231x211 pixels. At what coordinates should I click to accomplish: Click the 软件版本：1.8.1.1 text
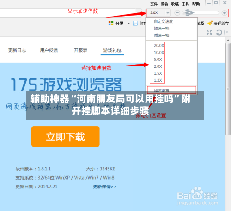pyautogui.click(x=33, y=169)
